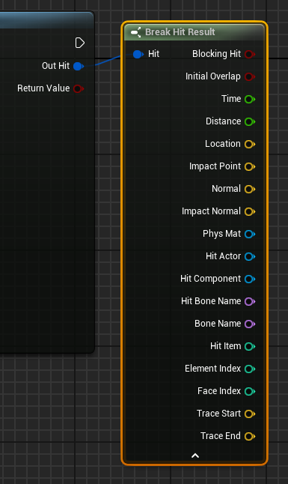Image resolution: width=288 pixels, height=484 pixels.
Task: Click the Location vector pin
Action: [x=249, y=144]
